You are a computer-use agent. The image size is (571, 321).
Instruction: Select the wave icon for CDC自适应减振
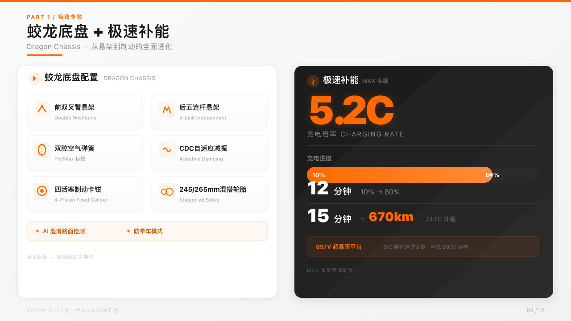(x=166, y=150)
